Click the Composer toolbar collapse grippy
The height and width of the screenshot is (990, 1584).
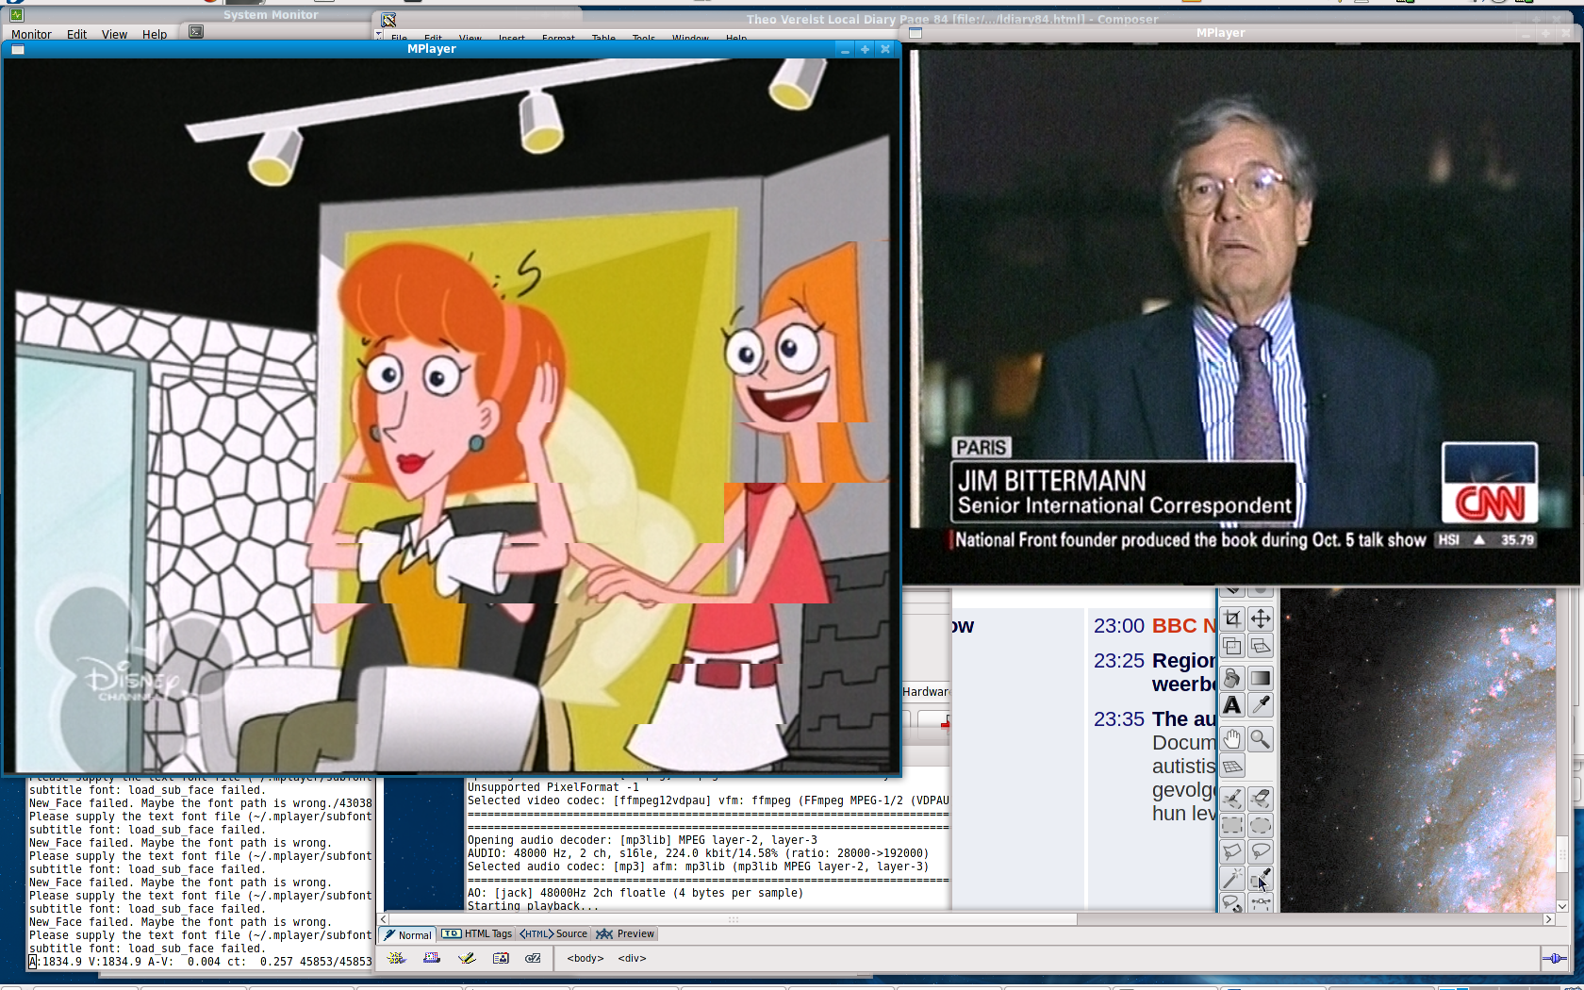pyautogui.click(x=378, y=35)
